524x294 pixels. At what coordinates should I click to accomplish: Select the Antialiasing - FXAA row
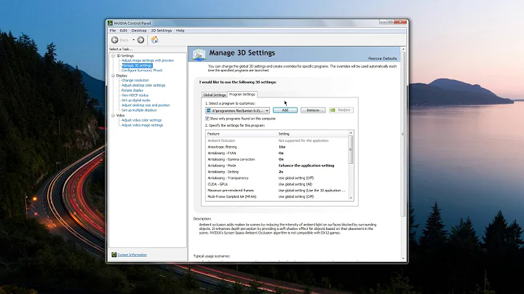coord(277,153)
